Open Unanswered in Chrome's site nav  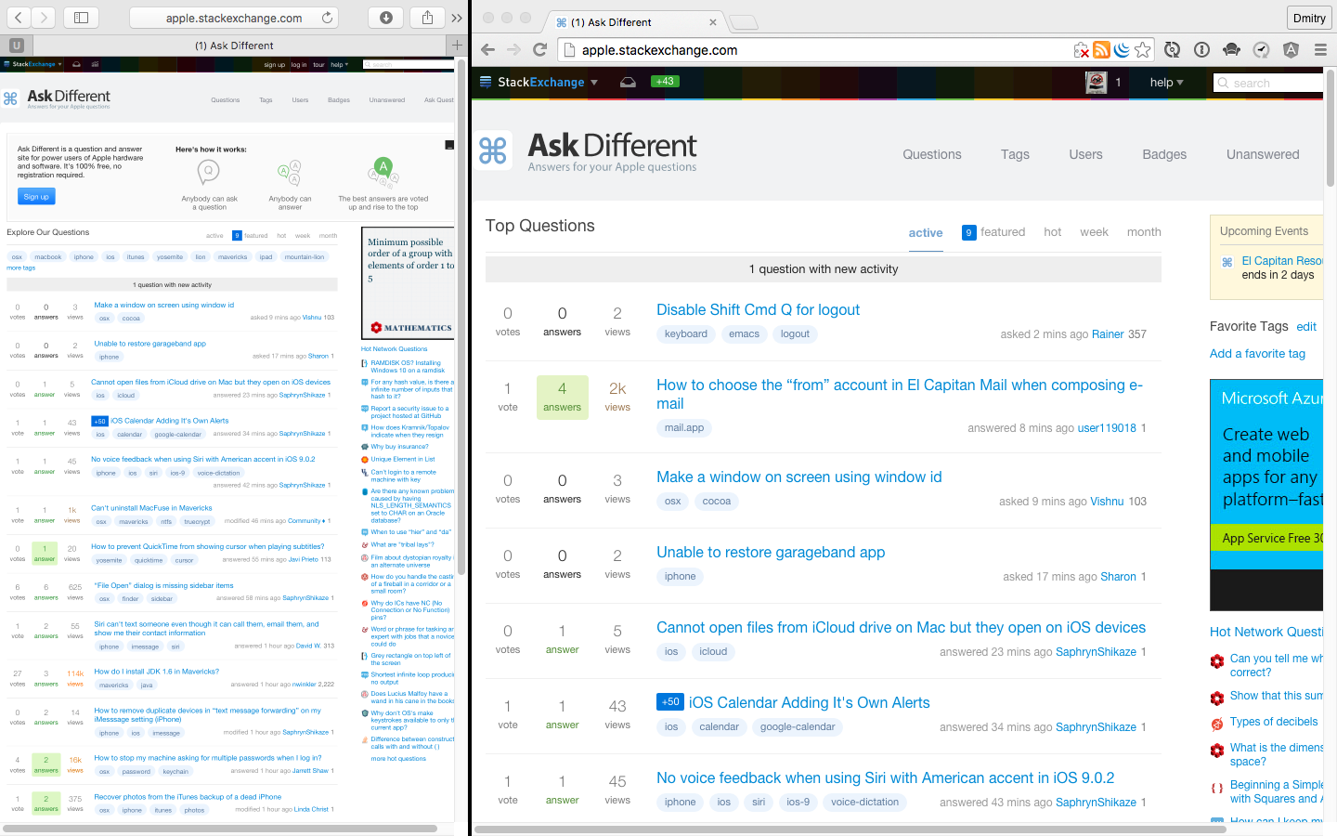1263,154
